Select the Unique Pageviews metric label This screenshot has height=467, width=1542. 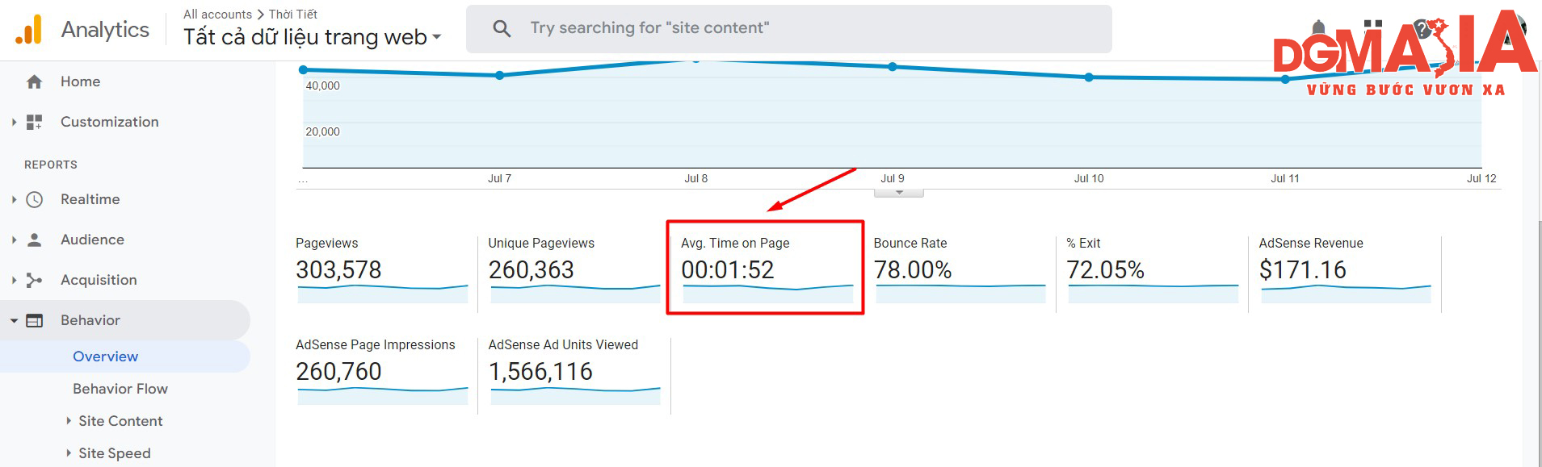541,243
